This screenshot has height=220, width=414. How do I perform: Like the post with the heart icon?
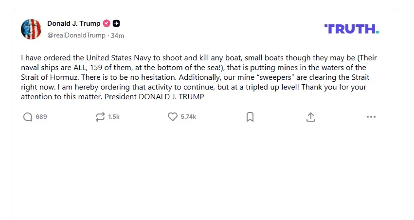click(172, 117)
